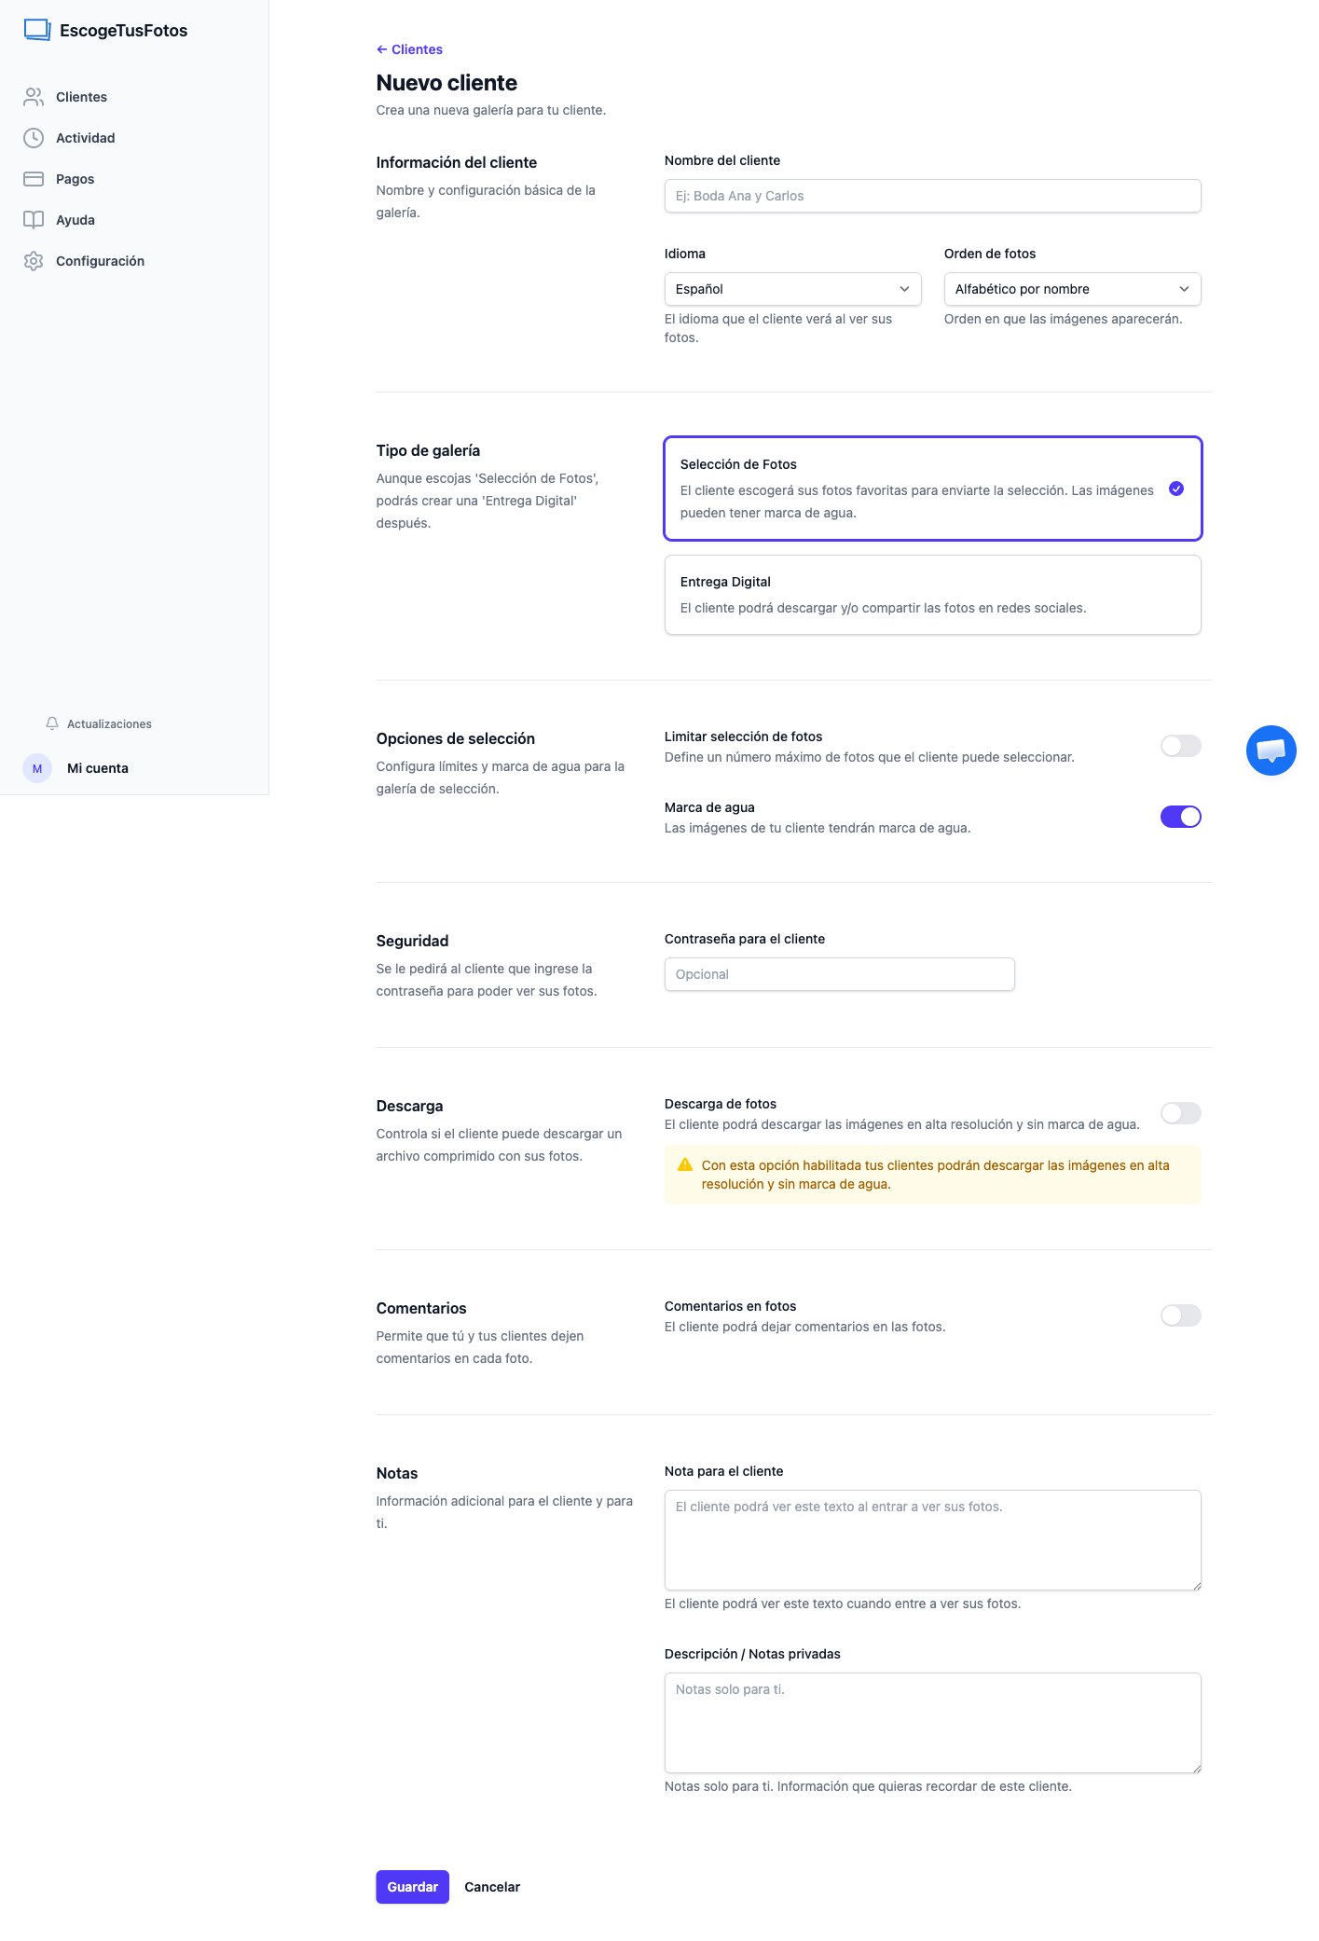The width and height of the screenshot is (1319, 1941).
Task: Click the EscogeTusFotos logo icon
Action: [x=36, y=29]
